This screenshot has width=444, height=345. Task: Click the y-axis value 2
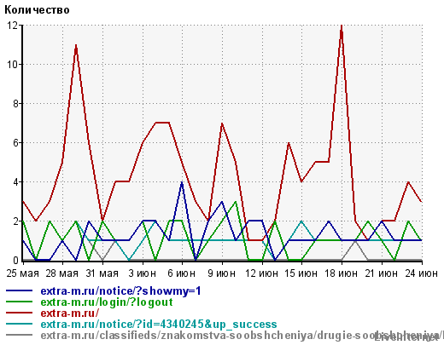tap(15, 221)
